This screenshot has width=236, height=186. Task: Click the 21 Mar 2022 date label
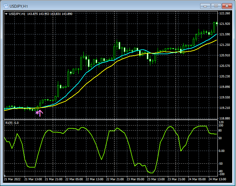(12, 179)
